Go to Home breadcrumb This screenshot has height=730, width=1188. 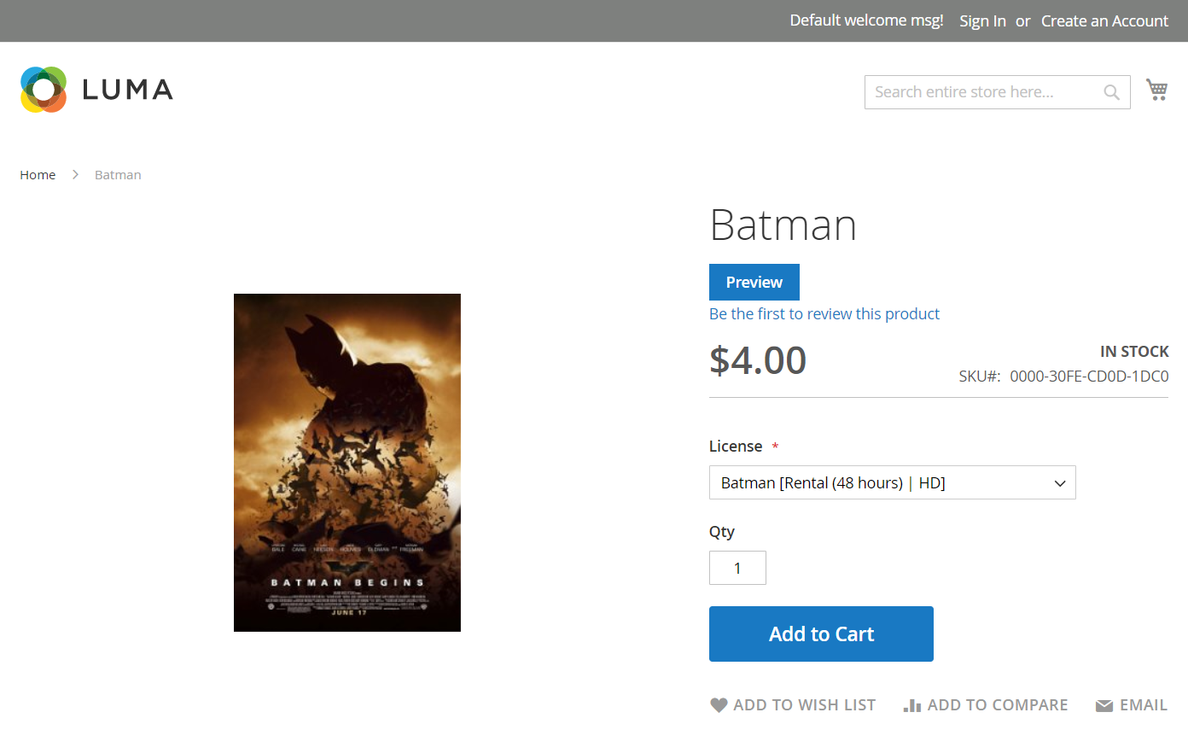point(38,174)
